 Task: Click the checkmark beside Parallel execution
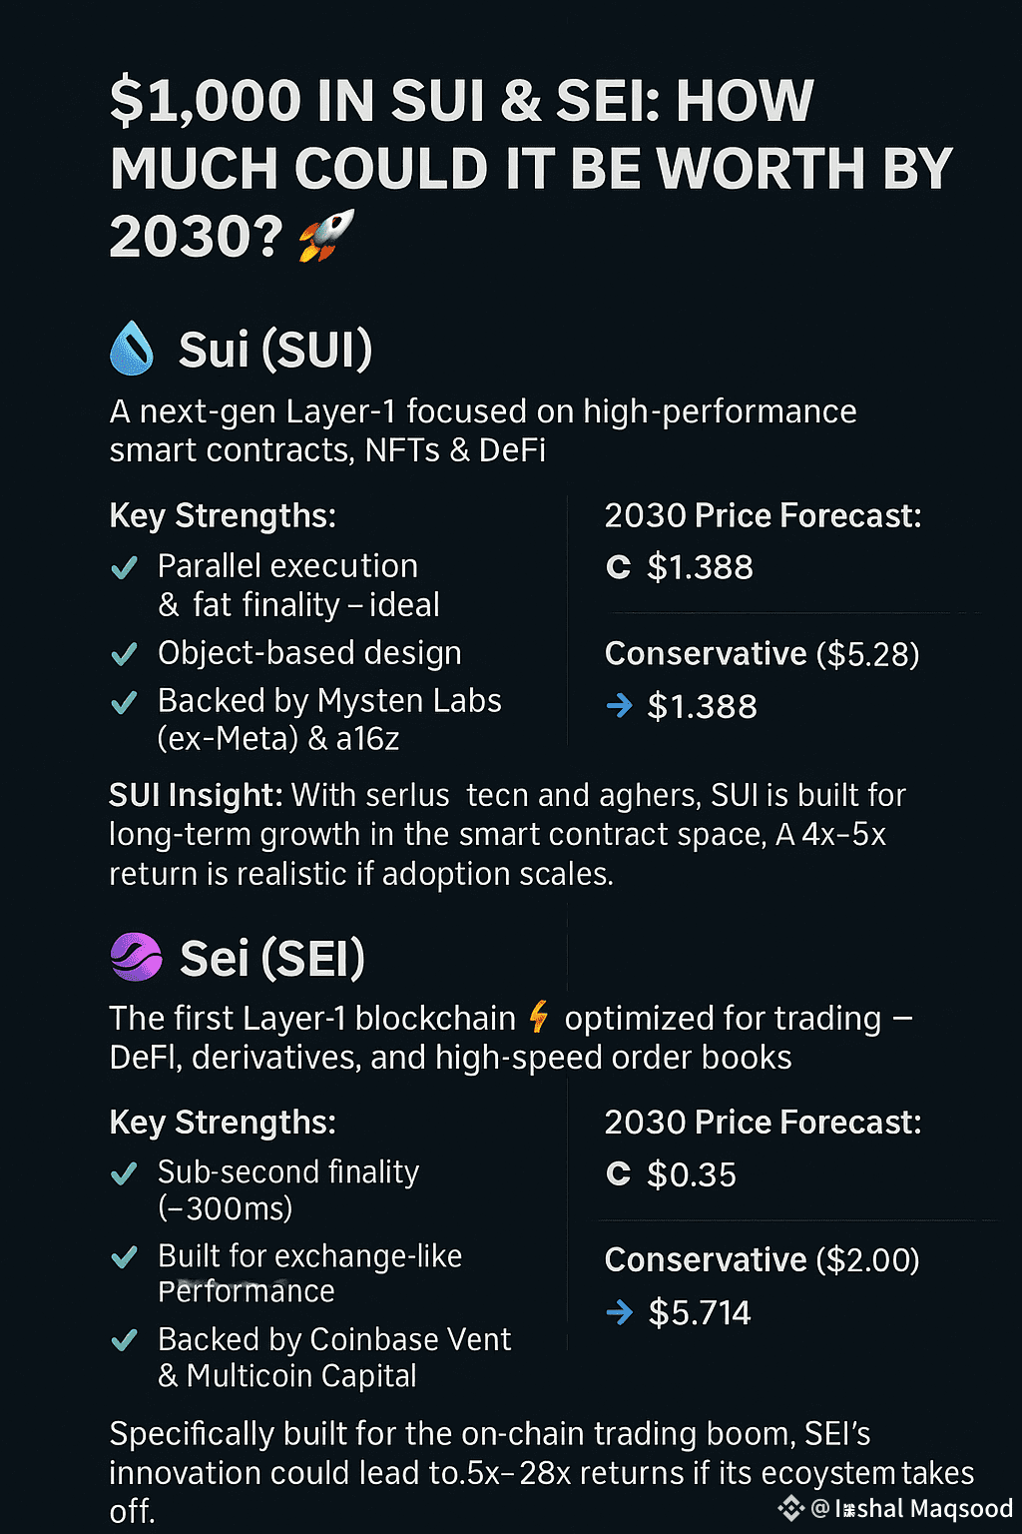click(124, 568)
